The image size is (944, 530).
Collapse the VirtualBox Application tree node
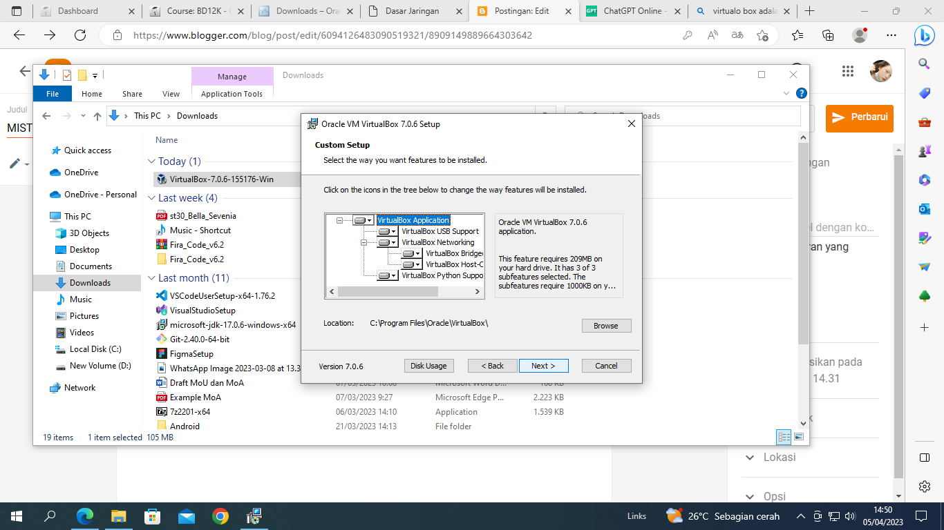[x=339, y=220]
